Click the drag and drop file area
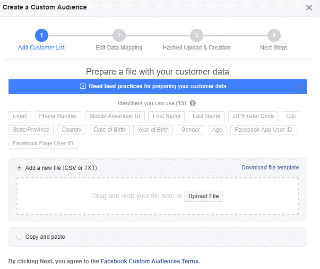Viewport: 320px width, 269px height. 158,196
